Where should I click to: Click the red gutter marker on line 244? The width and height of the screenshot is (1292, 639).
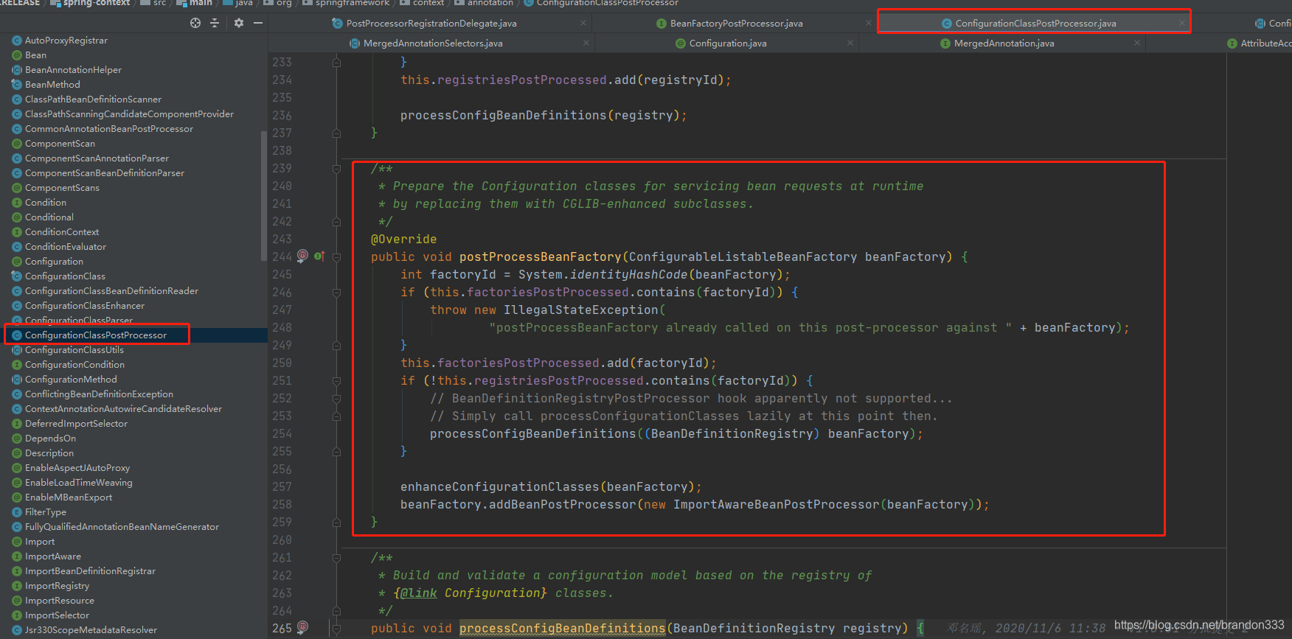302,256
